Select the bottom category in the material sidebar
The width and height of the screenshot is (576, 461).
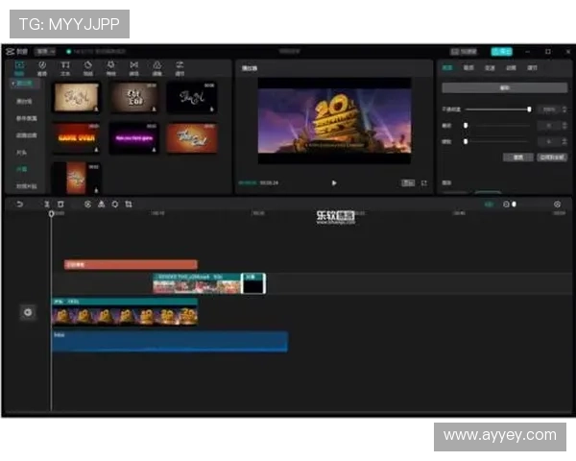(26, 186)
